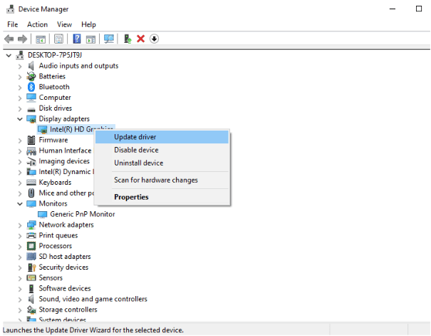Click the Imaging devices camera icon
The height and width of the screenshot is (336, 431).
[x=31, y=161]
